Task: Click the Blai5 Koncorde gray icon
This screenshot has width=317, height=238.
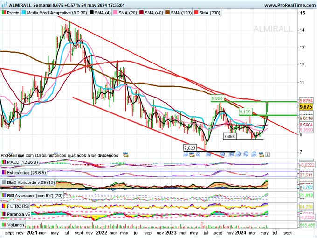Action: click(4, 182)
